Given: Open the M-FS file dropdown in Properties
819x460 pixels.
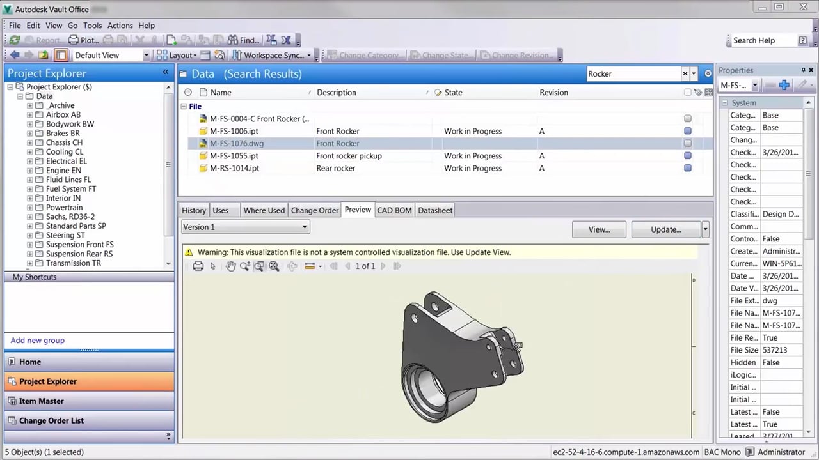Looking at the screenshot, I should point(755,85).
